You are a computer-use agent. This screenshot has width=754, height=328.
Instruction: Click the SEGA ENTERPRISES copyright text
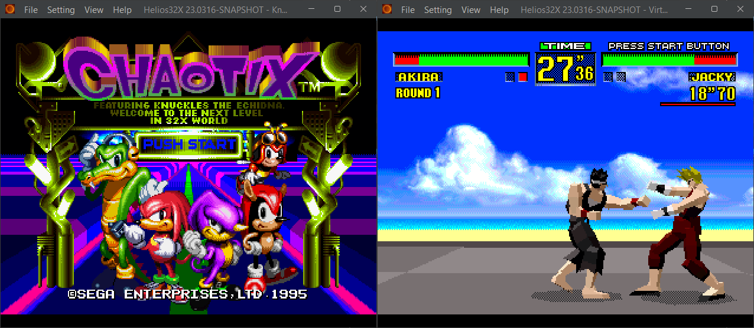pyautogui.click(x=187, y=293)
